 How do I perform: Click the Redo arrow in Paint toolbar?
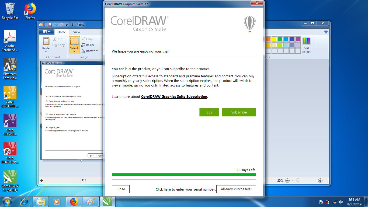[61, 25]
